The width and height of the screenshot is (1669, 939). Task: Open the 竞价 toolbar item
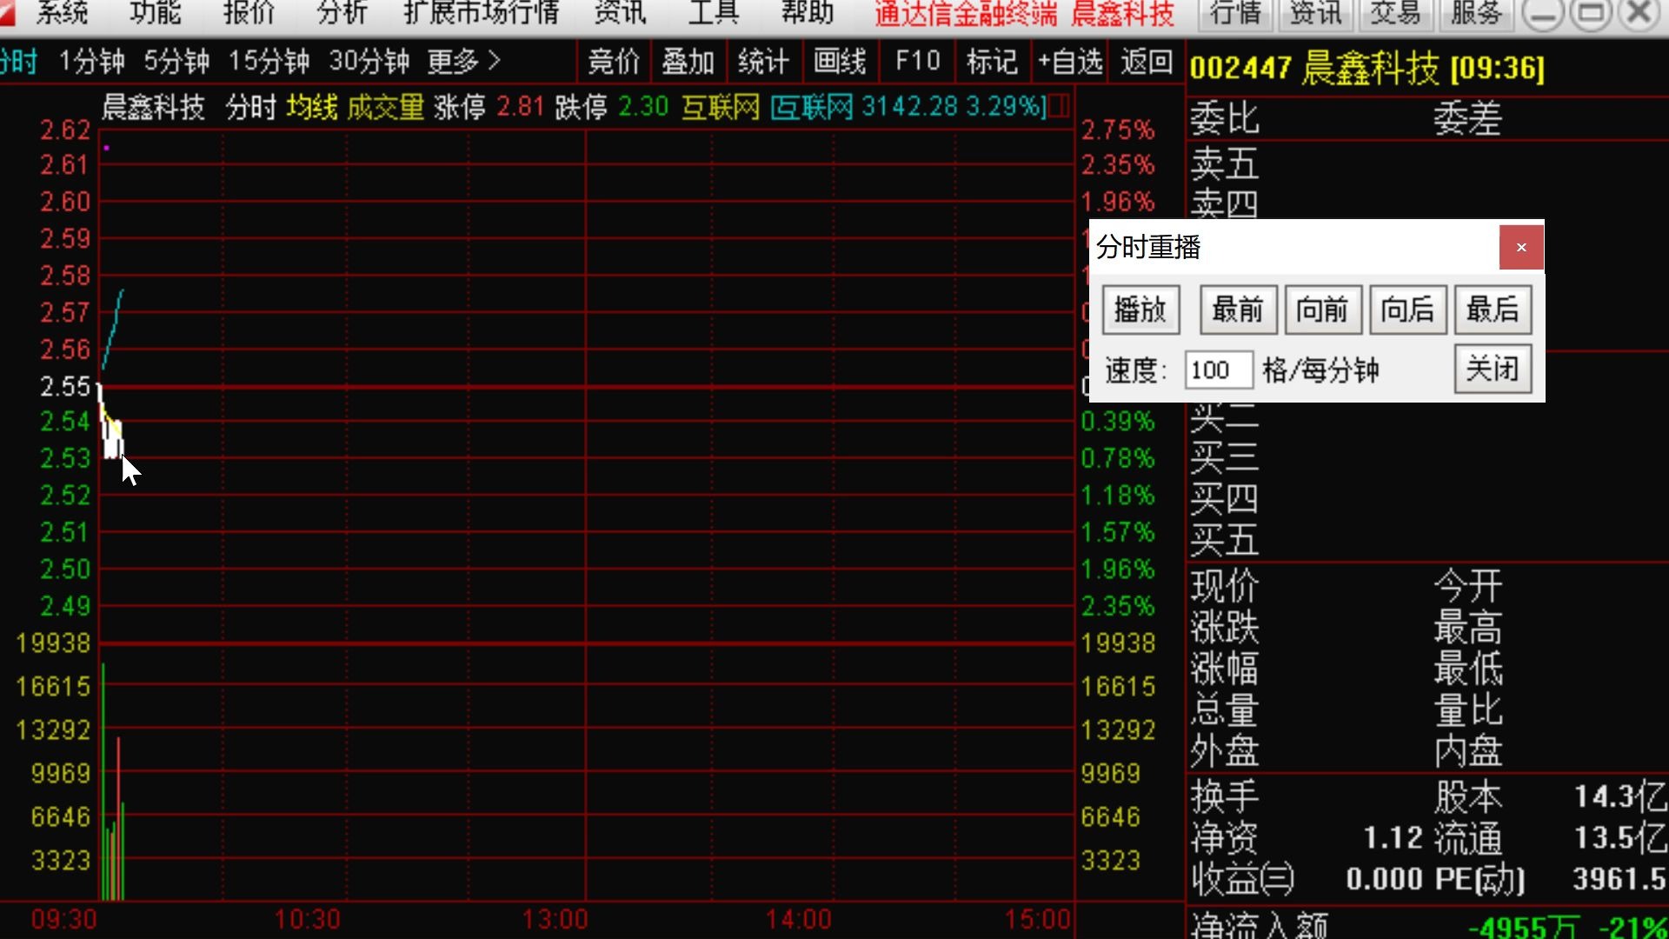tap(614, 61)
